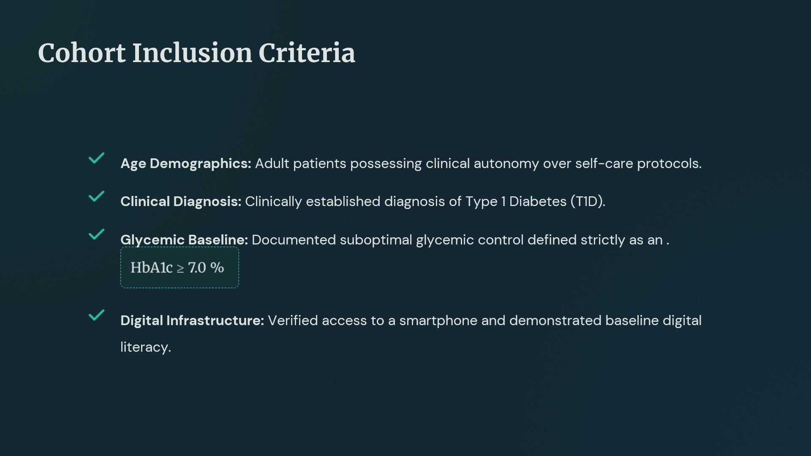The height and width of the screenshot is (456, 811).
Task: Click the word literacy on last line
Action: 145,347
